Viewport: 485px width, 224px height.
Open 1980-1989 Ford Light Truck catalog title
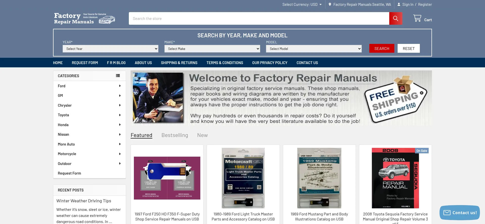pos(243,217)
